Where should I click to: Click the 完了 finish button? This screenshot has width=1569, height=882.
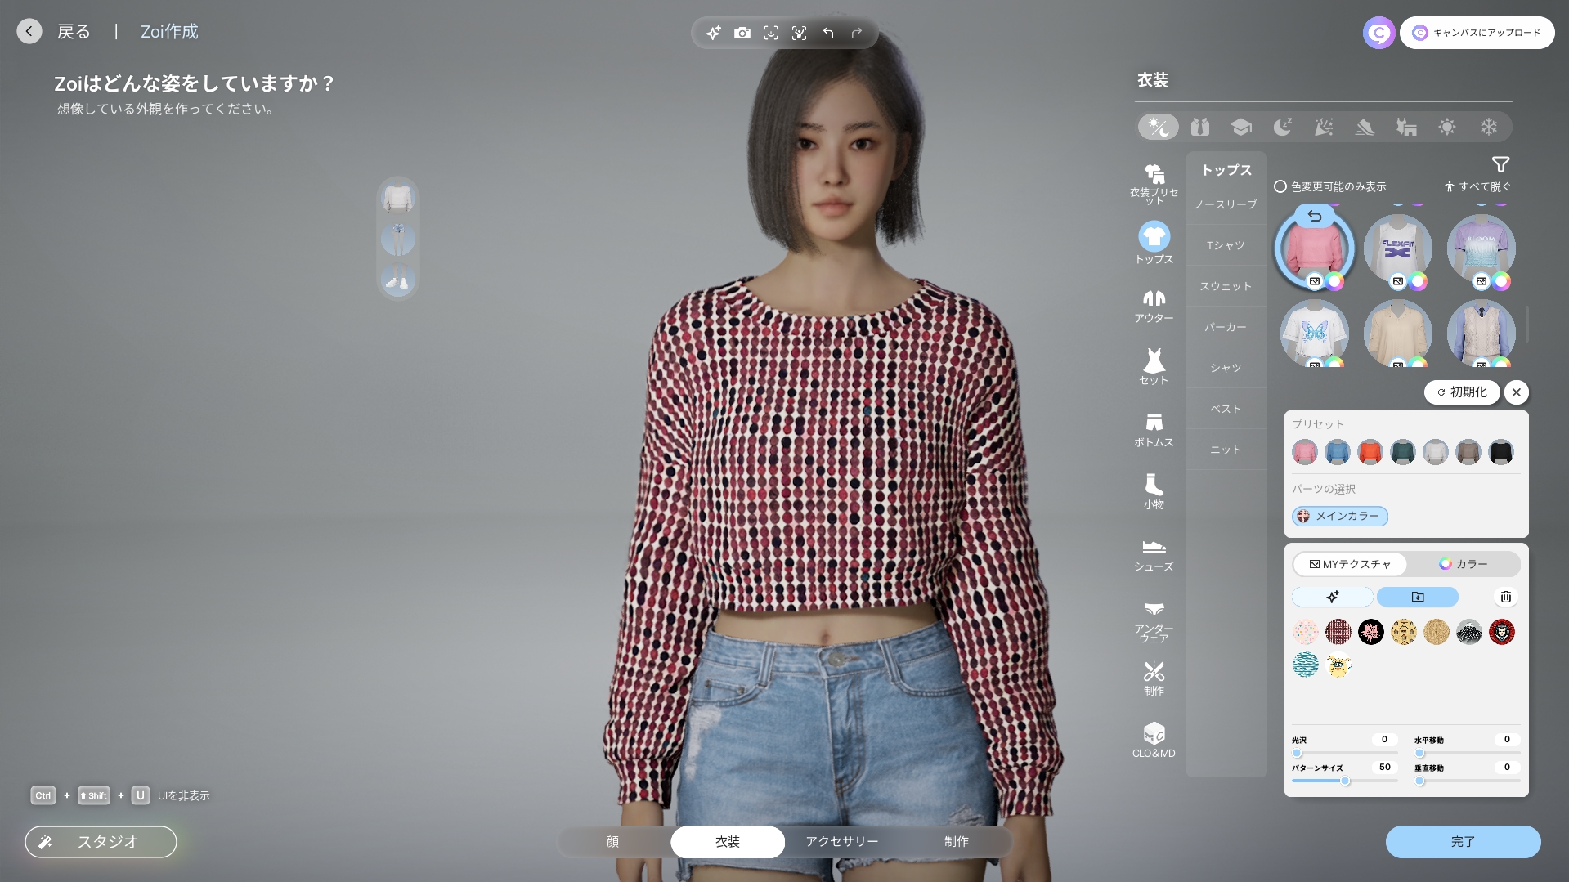point(1463,841)
